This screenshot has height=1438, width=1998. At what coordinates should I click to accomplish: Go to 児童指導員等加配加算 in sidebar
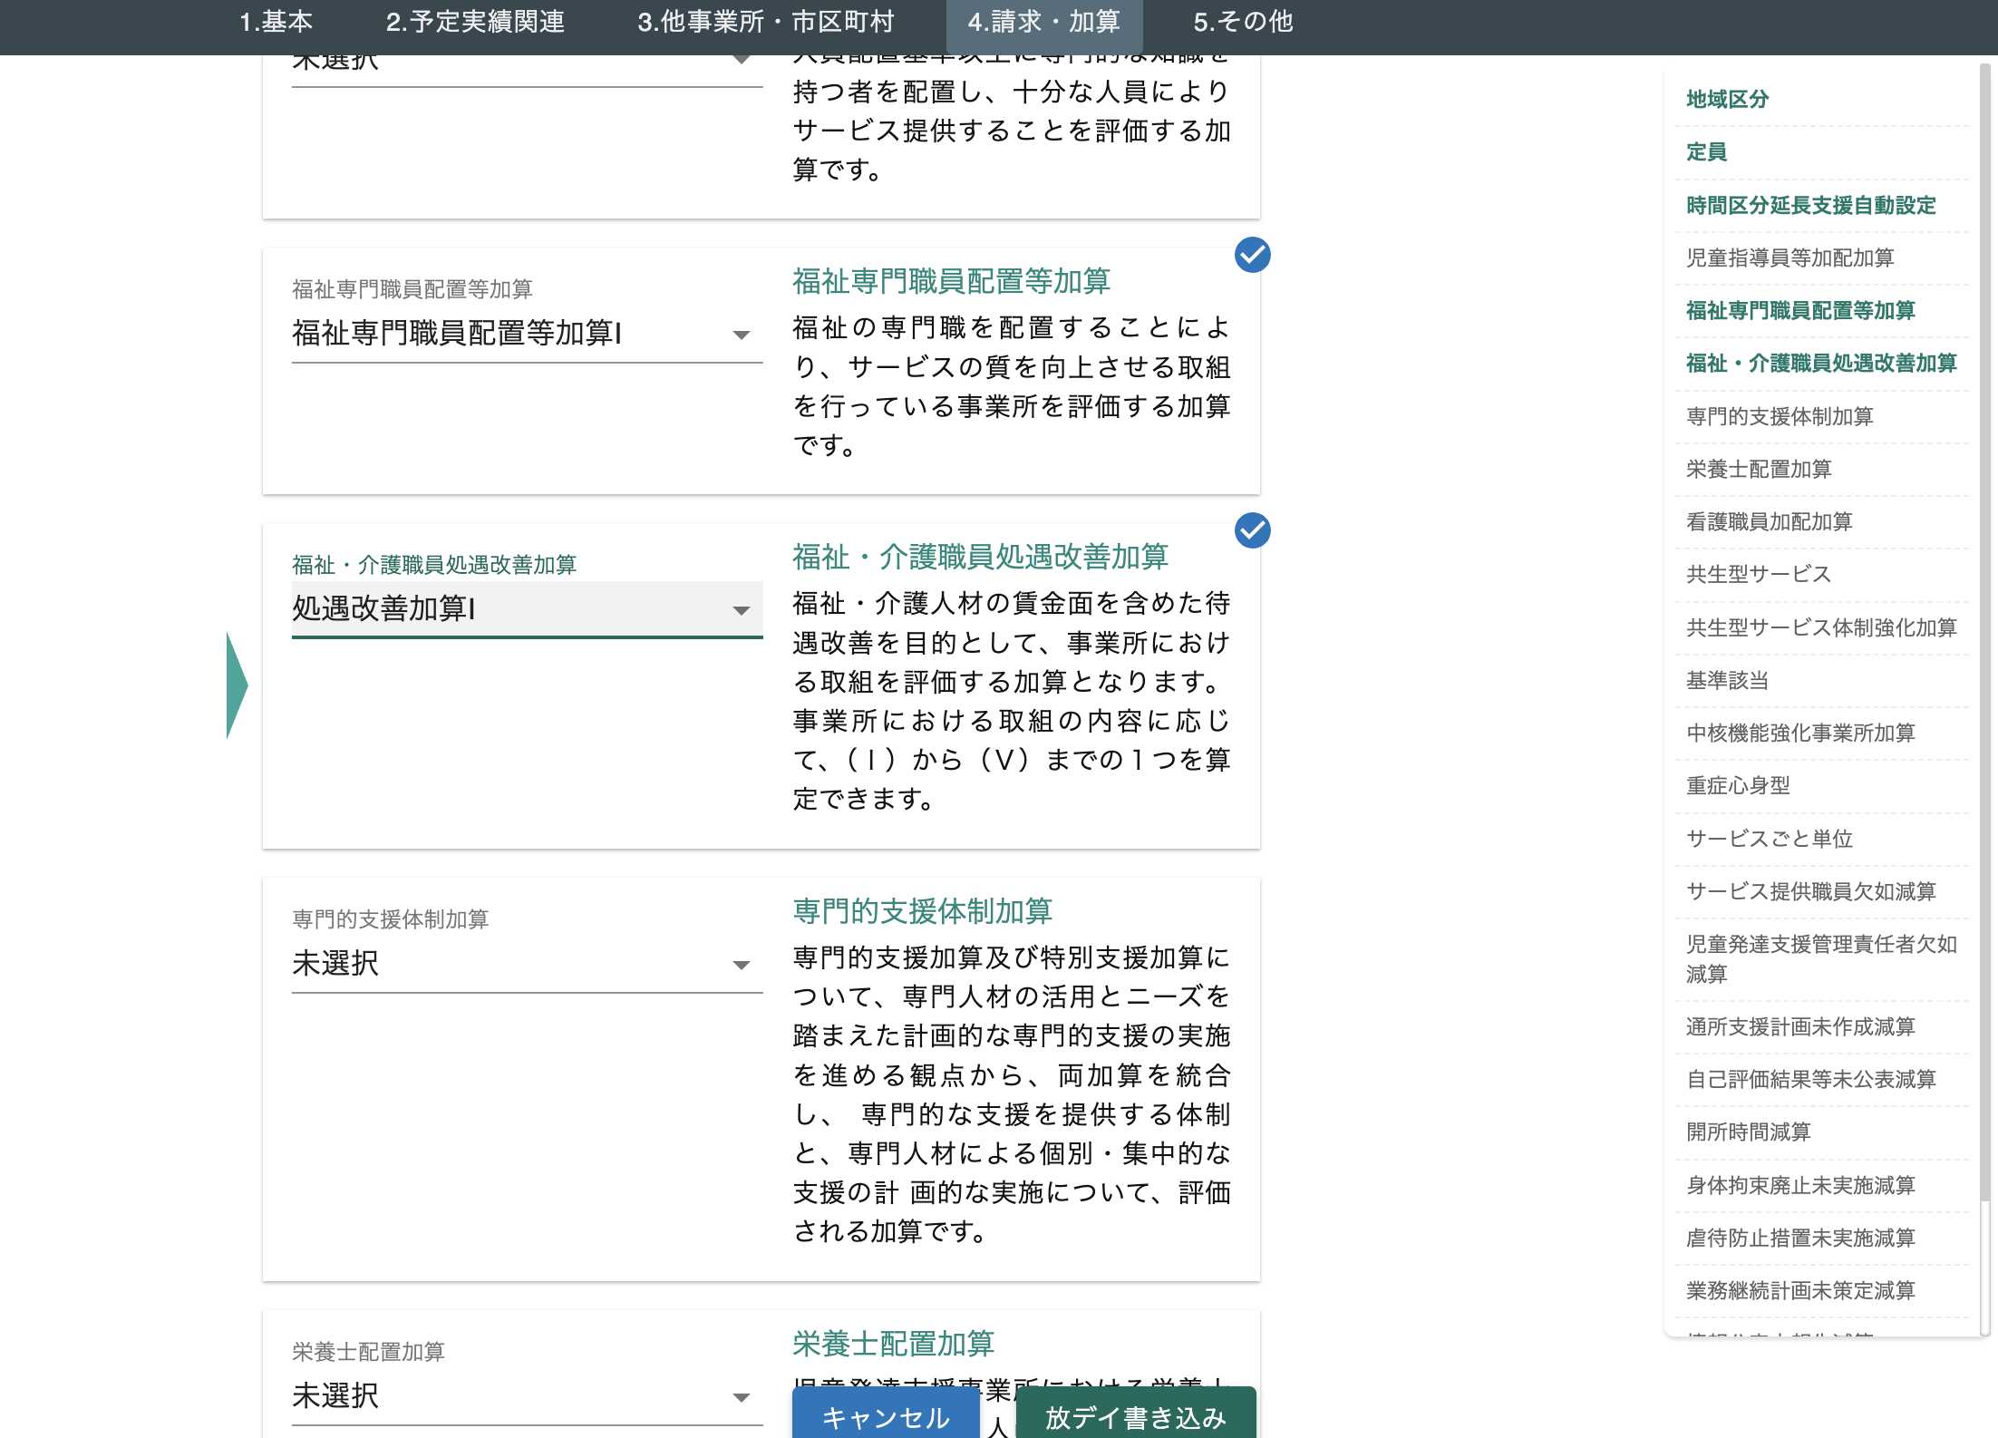point(1789,257)
